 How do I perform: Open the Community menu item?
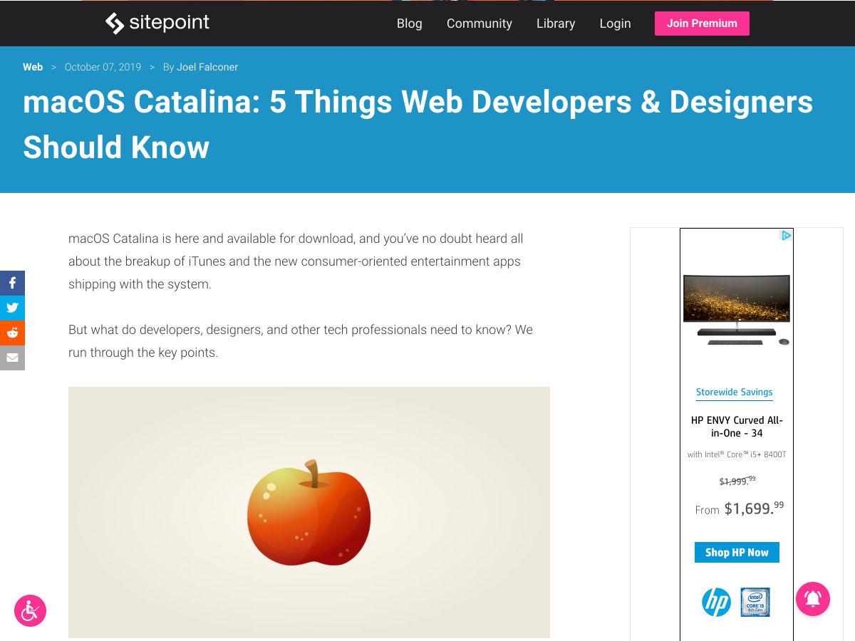(x=479, y=24)
